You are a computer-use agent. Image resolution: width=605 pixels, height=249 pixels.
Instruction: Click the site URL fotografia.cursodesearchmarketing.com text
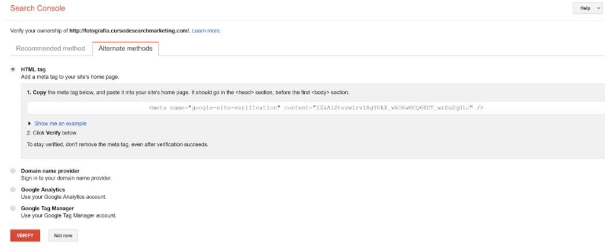pyautogui.click(x=129, y=31)
